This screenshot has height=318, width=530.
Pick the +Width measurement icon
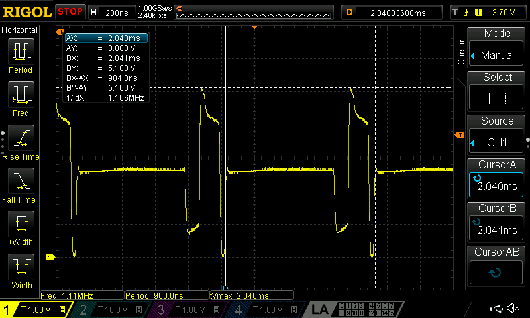[21, 228]
